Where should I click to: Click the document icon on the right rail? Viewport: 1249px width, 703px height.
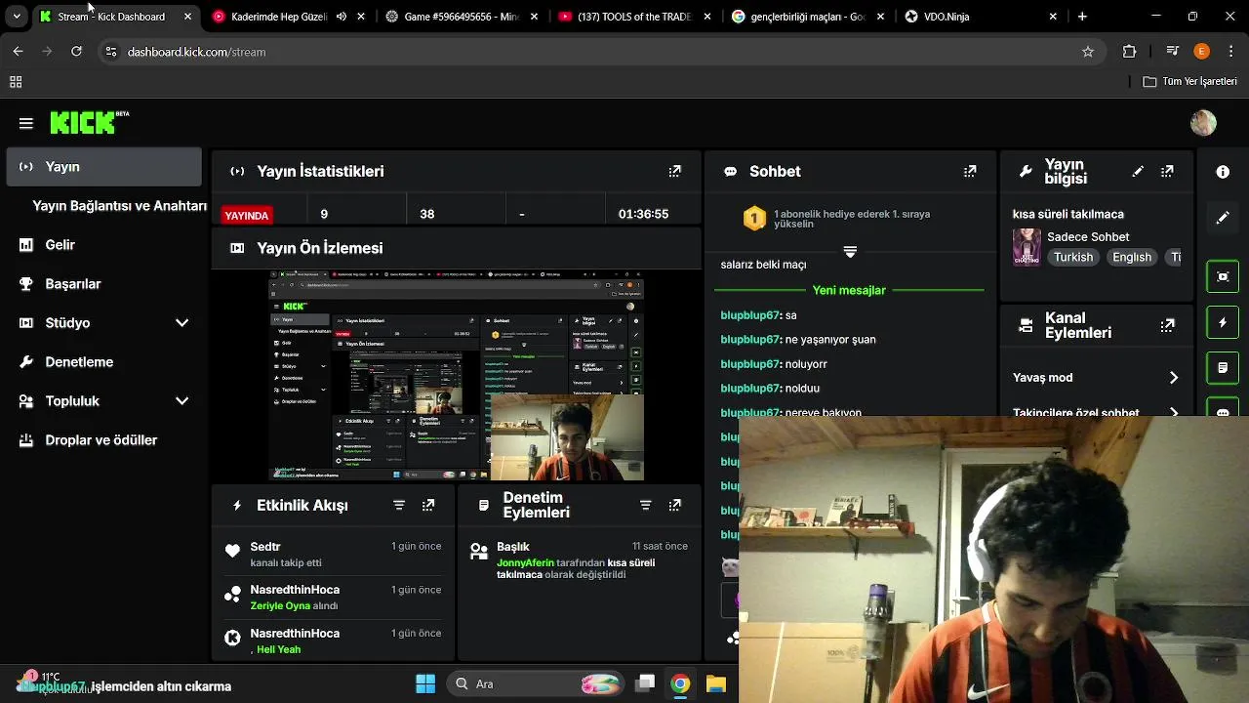pyautogui.click(x=1223, y=368)
